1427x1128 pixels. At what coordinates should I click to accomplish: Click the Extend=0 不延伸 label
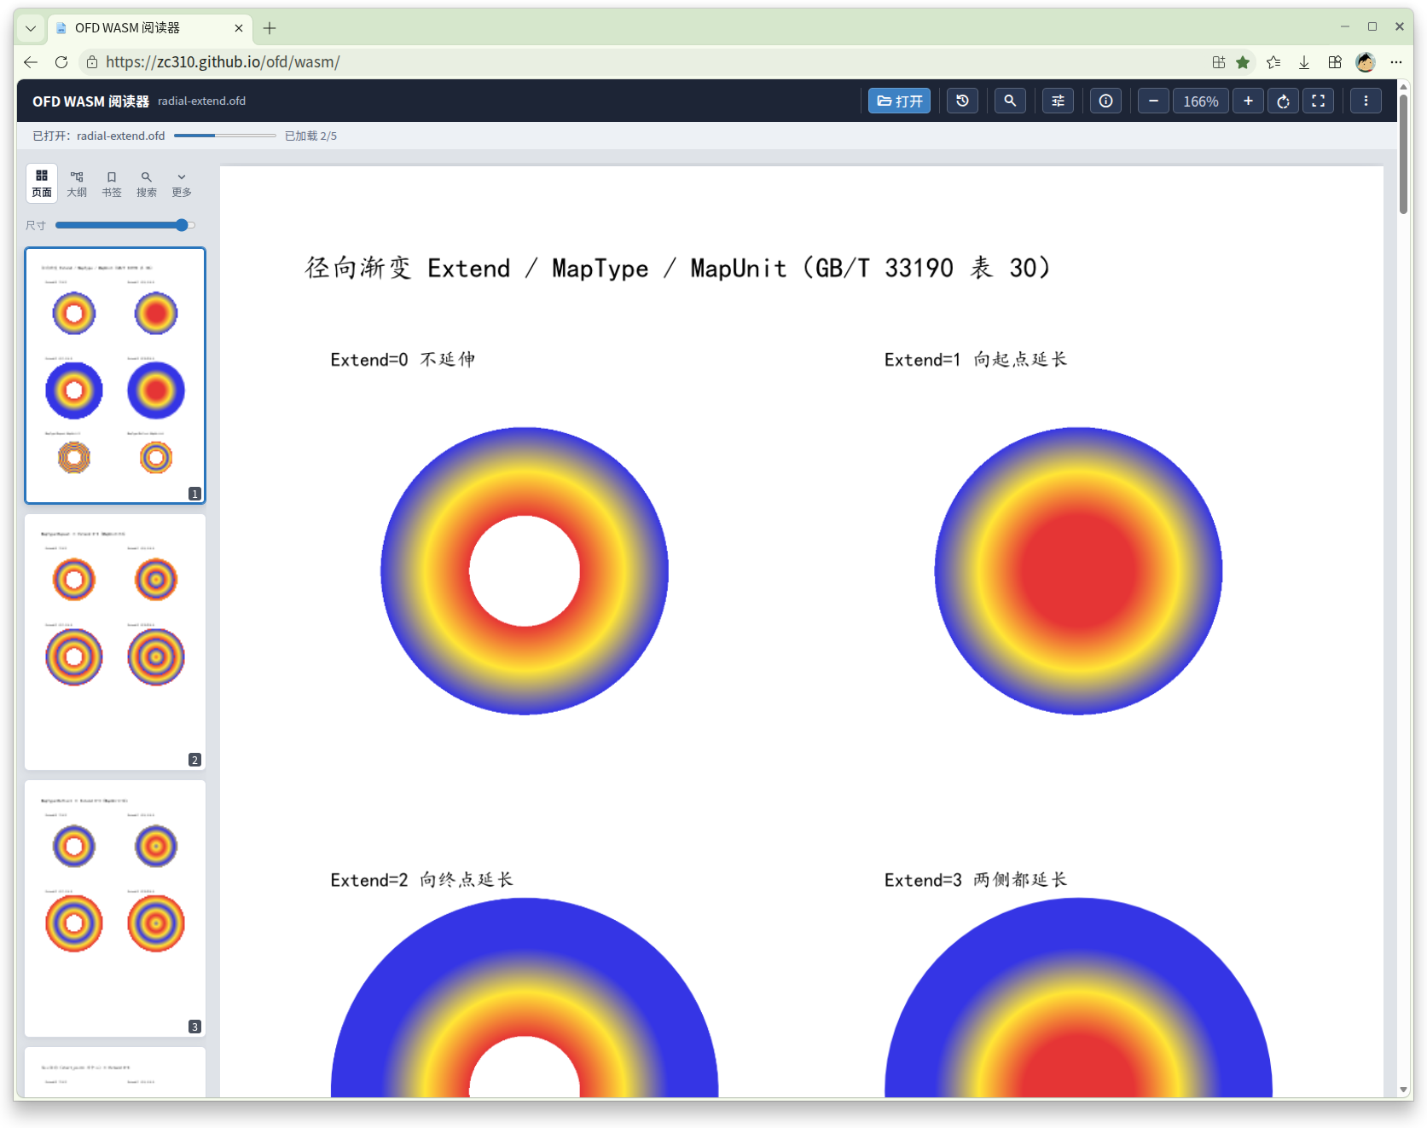pos(403,359)
